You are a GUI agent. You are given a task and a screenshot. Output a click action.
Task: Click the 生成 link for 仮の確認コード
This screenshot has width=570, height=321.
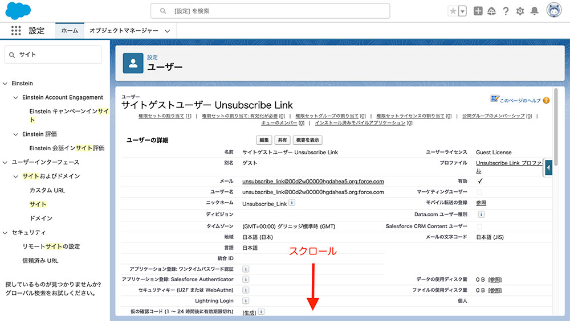[250, 312]
